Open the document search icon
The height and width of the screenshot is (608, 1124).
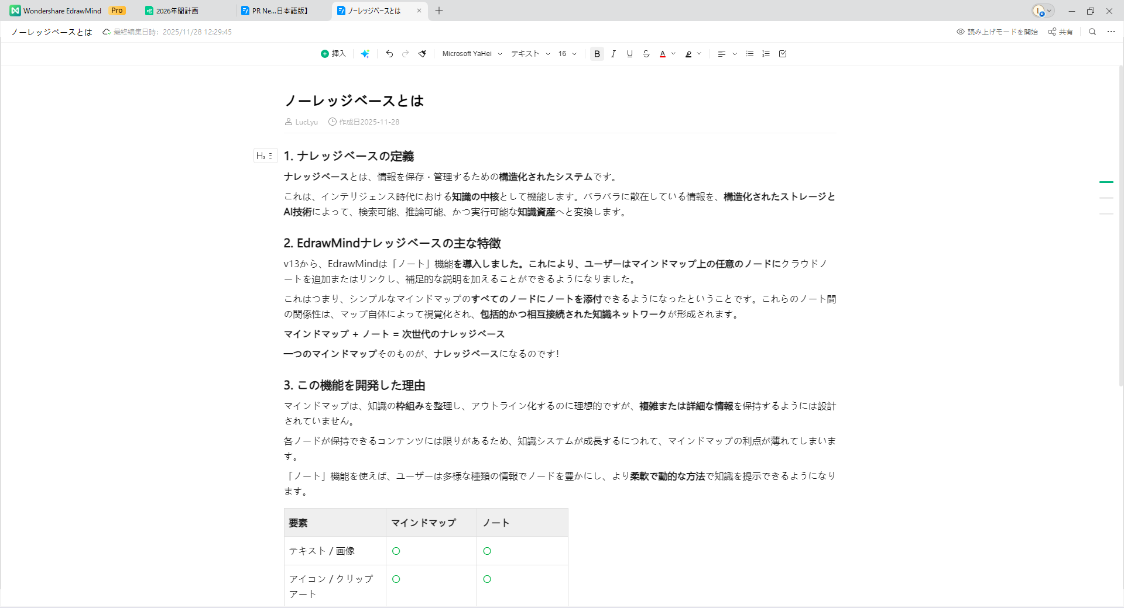click(x=1092, y=32)
